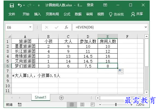Click vertical scrollbar down arrow

[146, 92]
